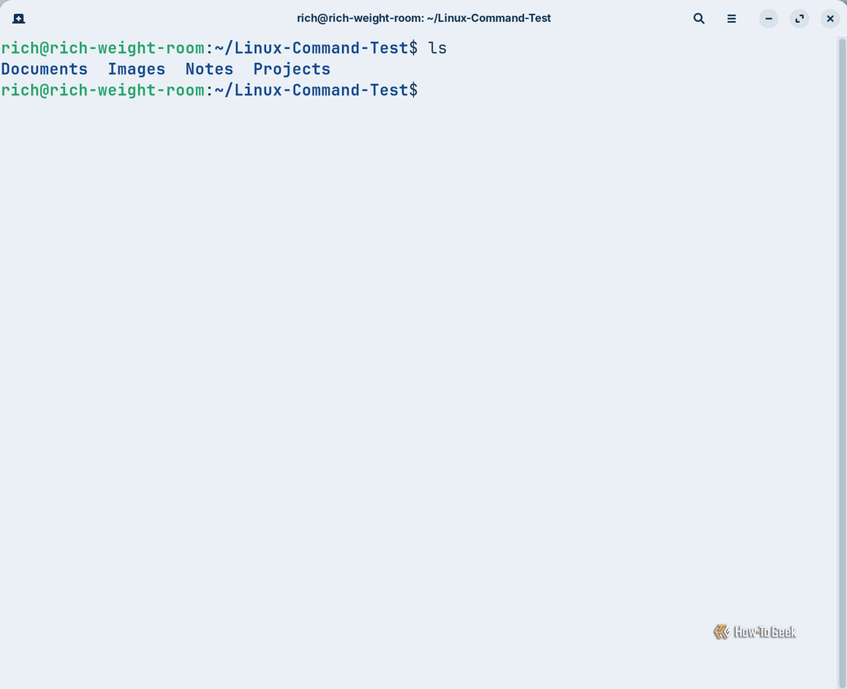Click the typed ls command
Screen dimensions: 847x689
[437, 48]
